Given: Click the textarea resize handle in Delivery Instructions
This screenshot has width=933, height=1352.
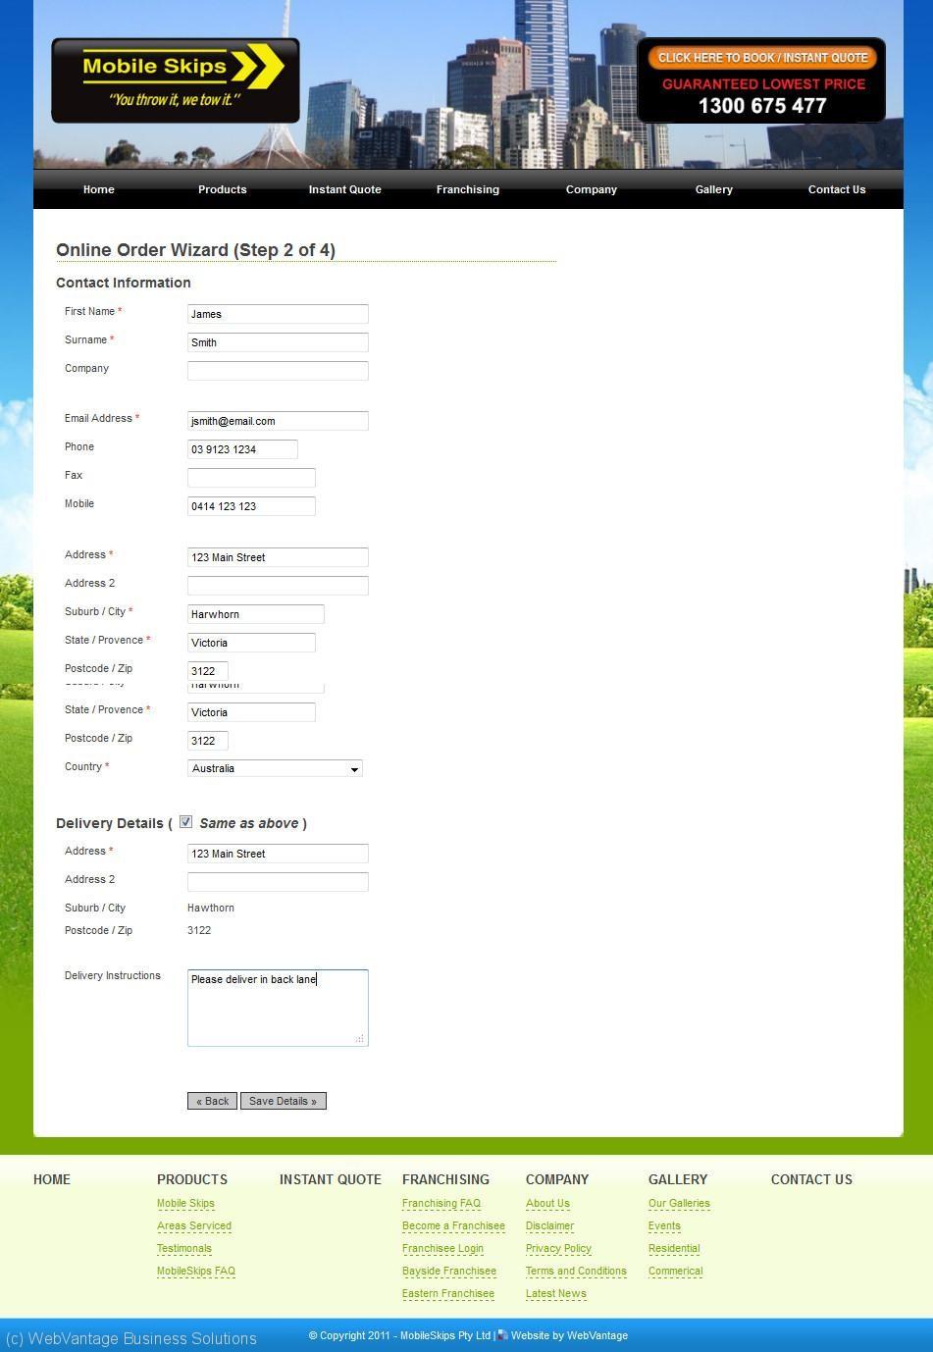Looking at the screenshot, I should [360, 1038].
